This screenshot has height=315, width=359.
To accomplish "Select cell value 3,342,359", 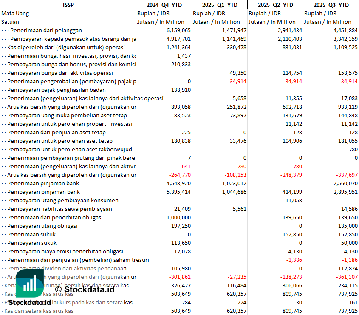I will pos(345,39).
